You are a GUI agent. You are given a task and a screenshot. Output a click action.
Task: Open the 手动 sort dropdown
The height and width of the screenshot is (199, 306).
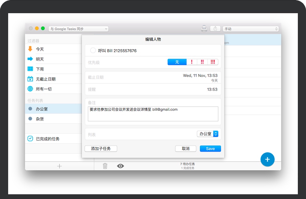pos(250,29)
